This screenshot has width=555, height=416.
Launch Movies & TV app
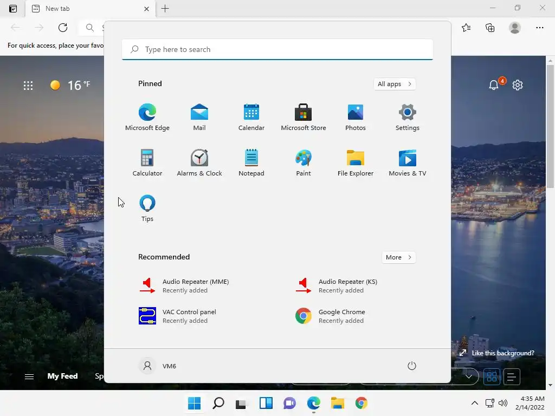click(x=408, y=162)
